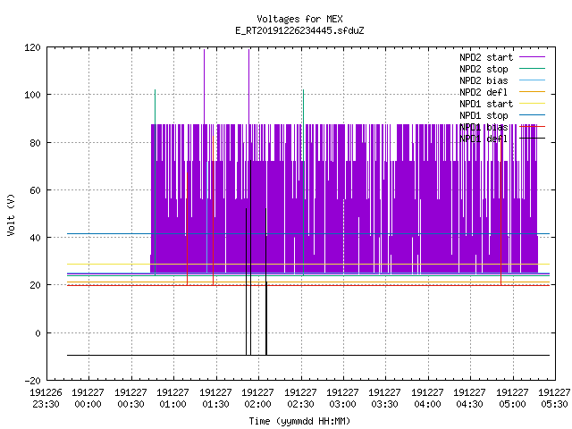Click the red spike peaking near 67 V
This screenshot has width=572, height=429.
click(187, 229)
